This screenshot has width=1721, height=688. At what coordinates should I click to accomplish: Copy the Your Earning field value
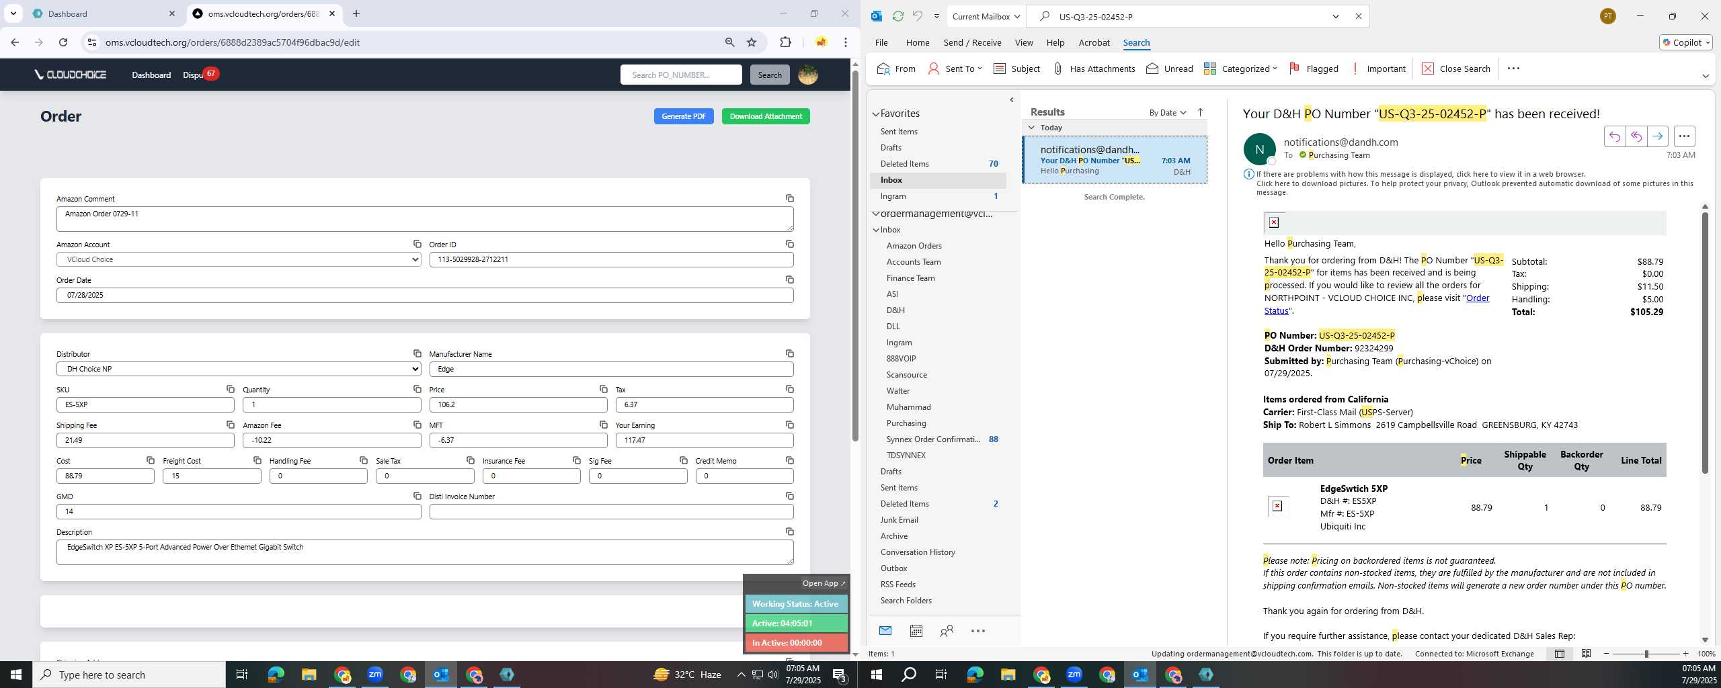[x=790, y=425]
